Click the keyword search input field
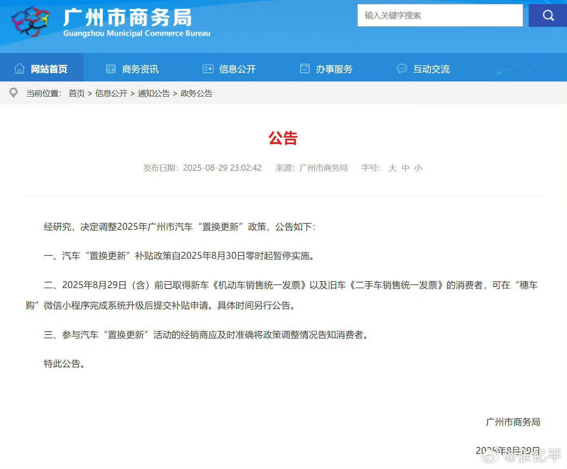The height and width of the screenshot is (469, 567). 440,15
